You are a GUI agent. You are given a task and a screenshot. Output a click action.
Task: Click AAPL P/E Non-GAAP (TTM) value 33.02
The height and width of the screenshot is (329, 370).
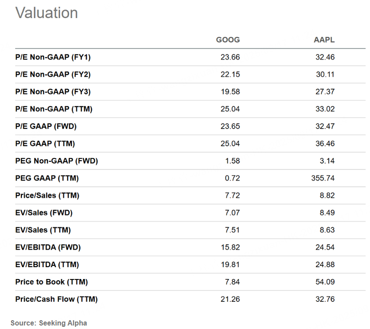tap(325, 109)
